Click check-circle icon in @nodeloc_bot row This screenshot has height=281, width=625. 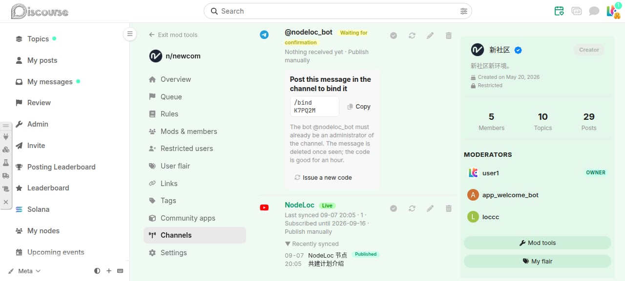click(394, 36)
